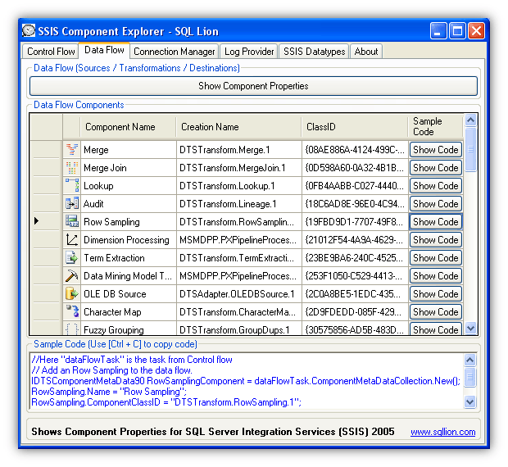Viewport: 508px width, 467px height.
Task: Show code for Character Map
Action: pos(436,311)
